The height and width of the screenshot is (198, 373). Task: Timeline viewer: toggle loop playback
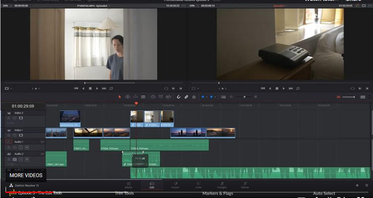298,89
